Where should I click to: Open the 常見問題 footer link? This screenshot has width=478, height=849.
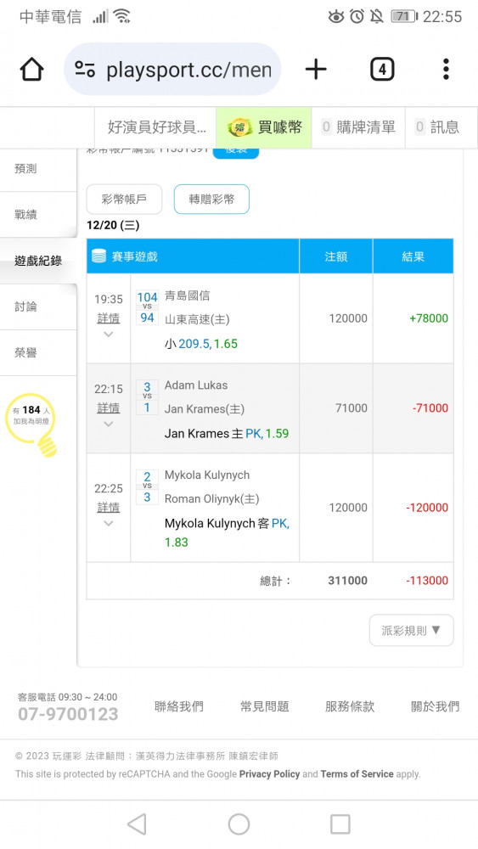pyautogui.click(x=265, y=706)
